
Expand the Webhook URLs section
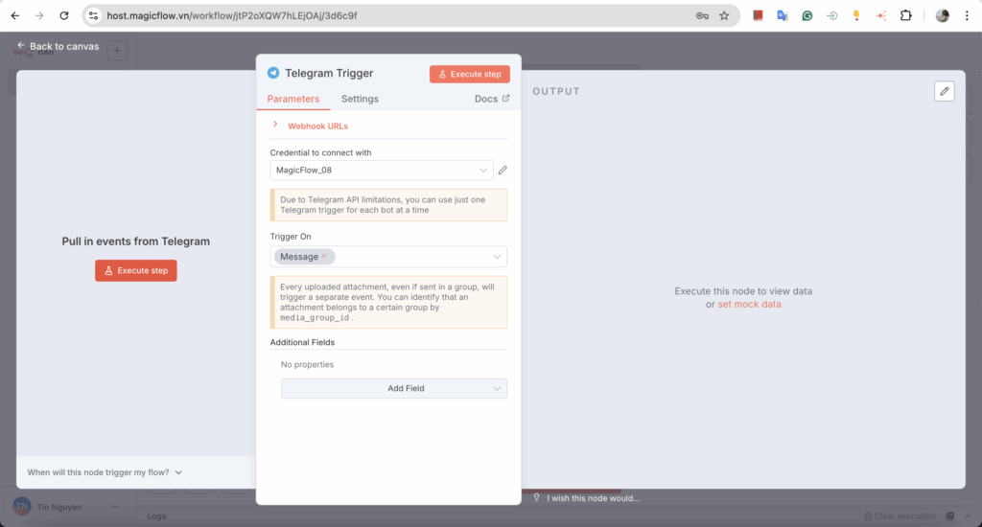[x=275, y=126]
